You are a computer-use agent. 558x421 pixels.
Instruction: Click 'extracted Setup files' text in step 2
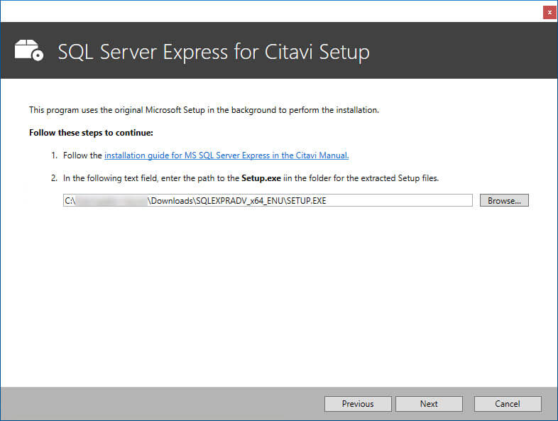399,178
